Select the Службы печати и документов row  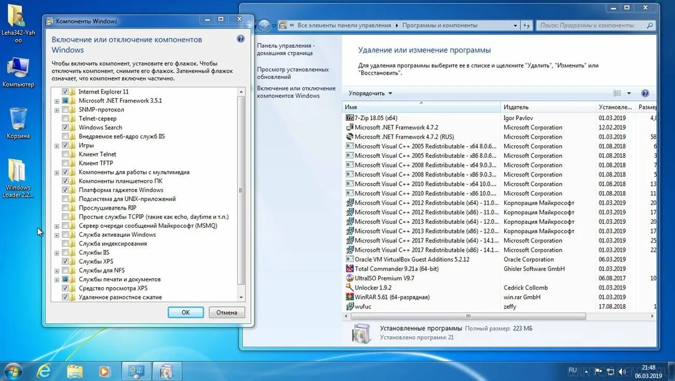coord(119,279)
